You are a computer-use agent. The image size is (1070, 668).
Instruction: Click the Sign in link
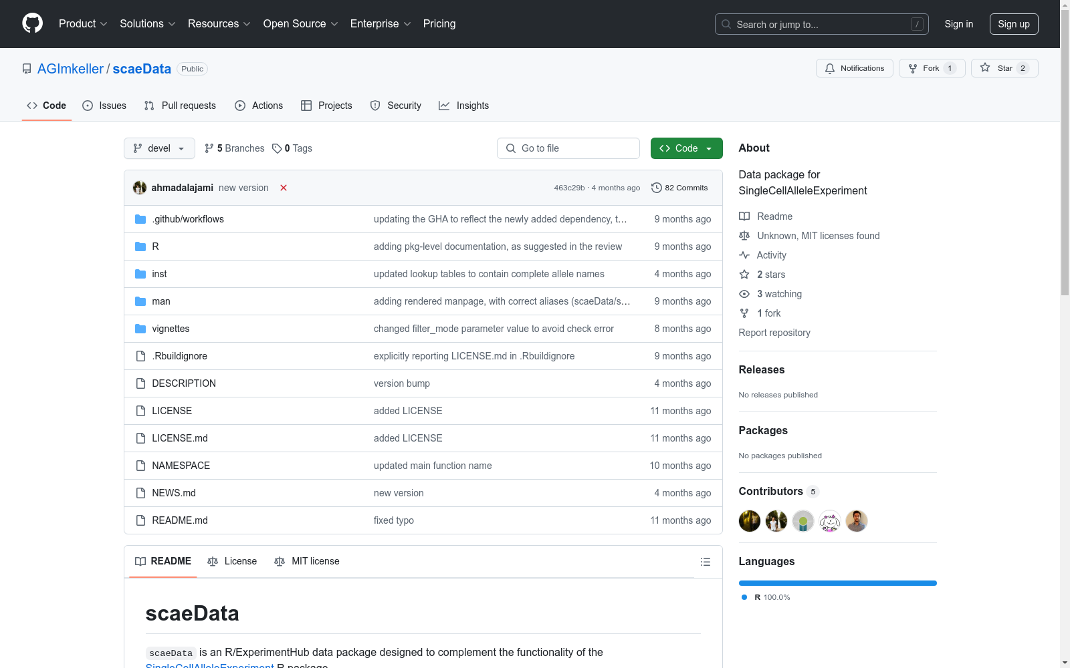[959, 24]
